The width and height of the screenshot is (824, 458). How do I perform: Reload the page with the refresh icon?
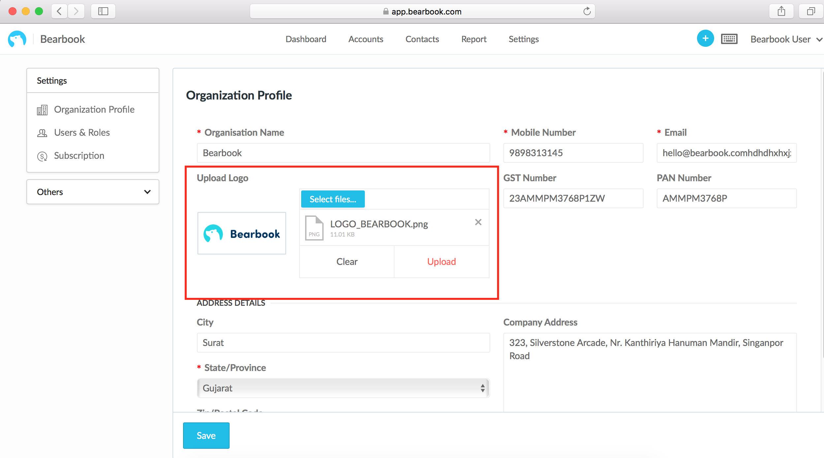coord(587,11)
